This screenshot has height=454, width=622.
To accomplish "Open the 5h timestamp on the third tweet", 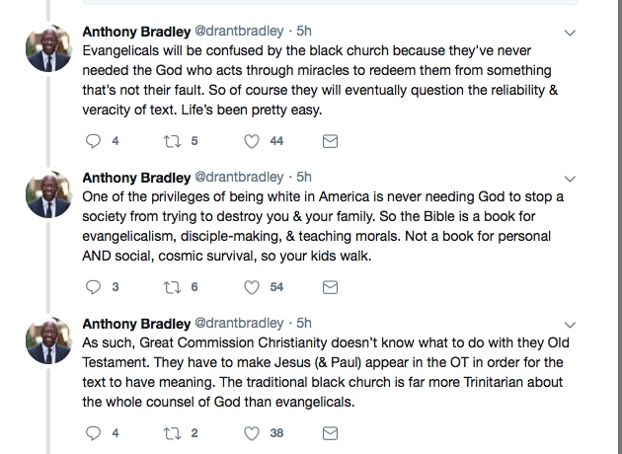I will click(x=304, y=323).
